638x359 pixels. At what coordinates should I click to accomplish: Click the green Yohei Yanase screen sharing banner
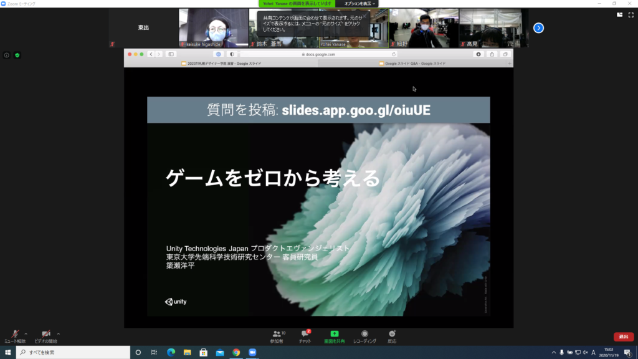(297, 4)
